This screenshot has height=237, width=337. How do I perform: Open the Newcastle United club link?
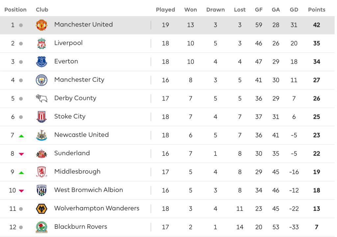click(x=82, y=134)
